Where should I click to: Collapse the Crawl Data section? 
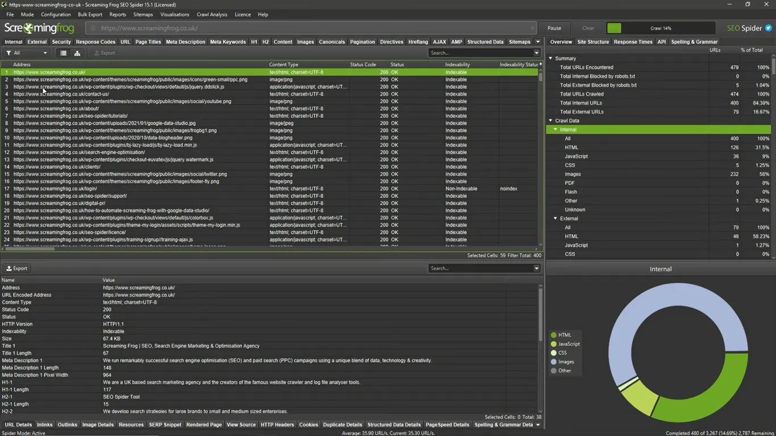click(550, 121)
